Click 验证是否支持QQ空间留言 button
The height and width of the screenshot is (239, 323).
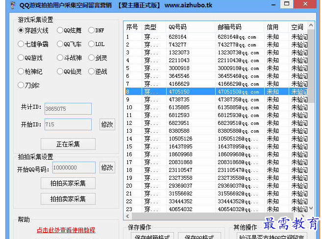pos(272,237)
